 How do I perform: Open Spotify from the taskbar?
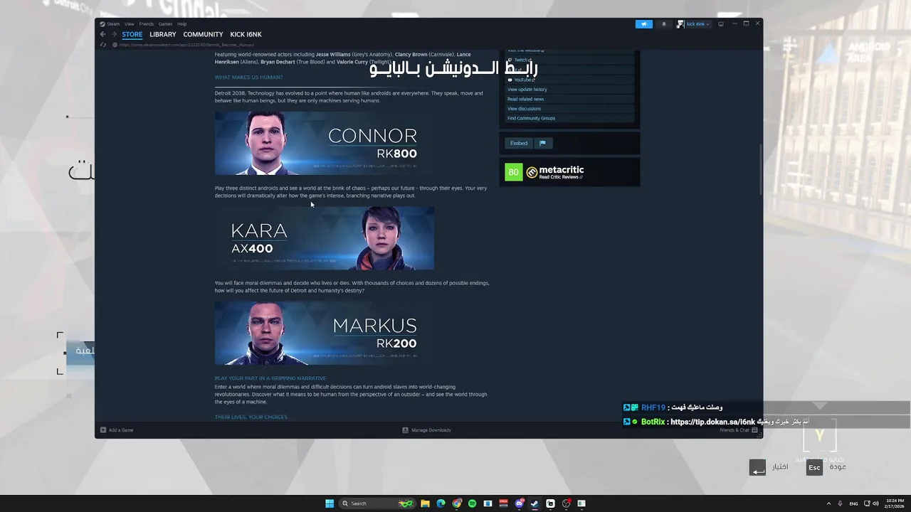pos(472,503)
